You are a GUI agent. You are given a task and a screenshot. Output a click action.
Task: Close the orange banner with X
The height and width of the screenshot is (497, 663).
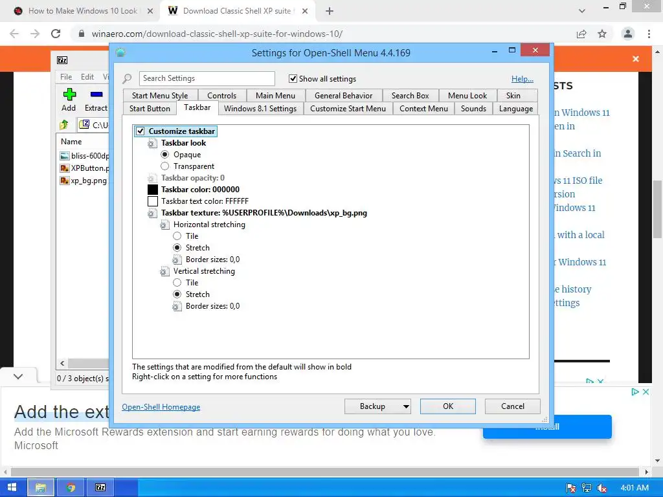pyautogui.click(x=636, y=59)
